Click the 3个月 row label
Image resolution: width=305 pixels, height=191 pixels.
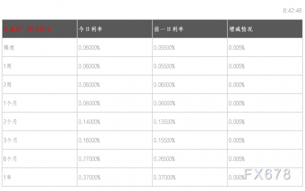(10, 140)
